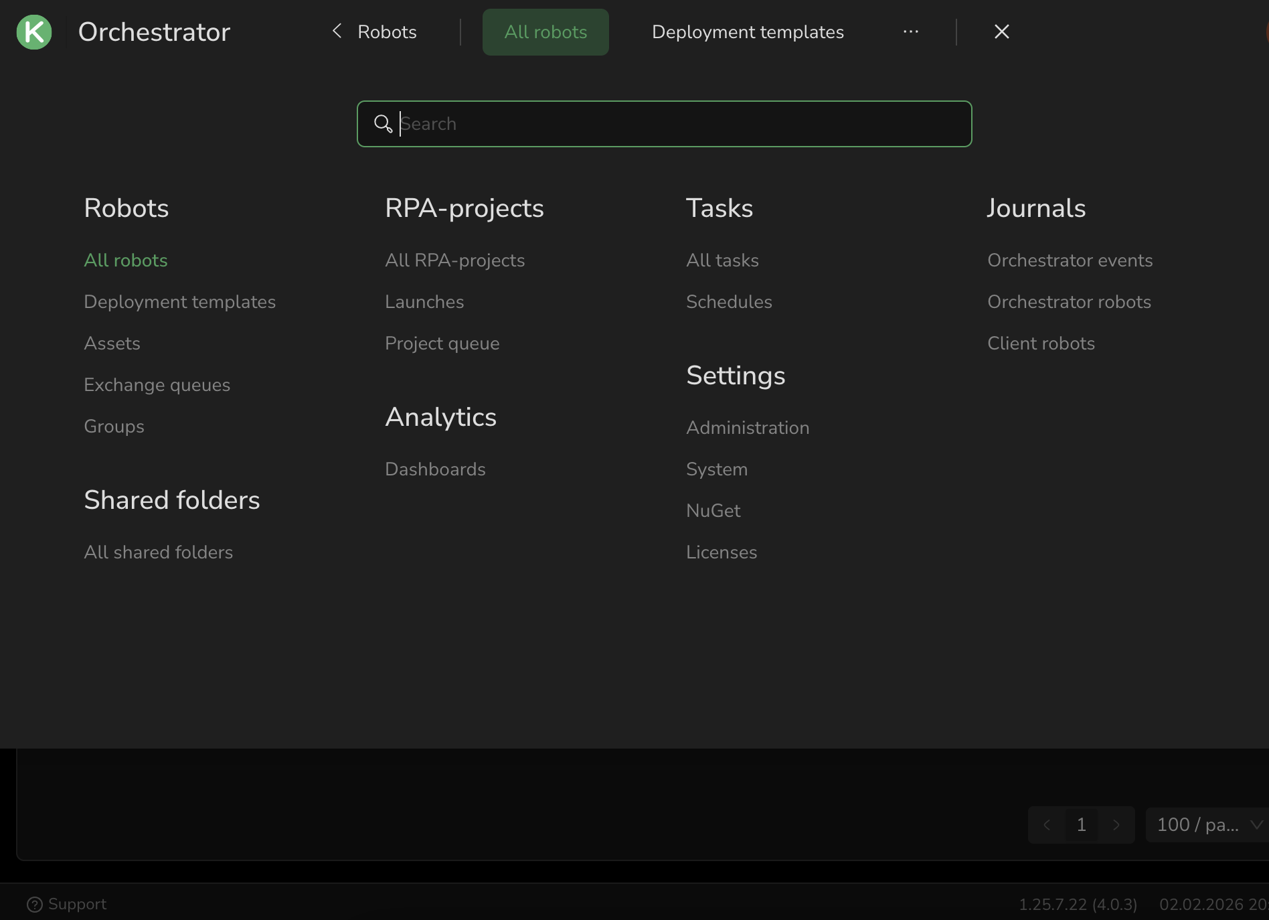This screenshot has width=1269, height=920.
Task: Select page number 1
Action: [x=1081, y=825]
